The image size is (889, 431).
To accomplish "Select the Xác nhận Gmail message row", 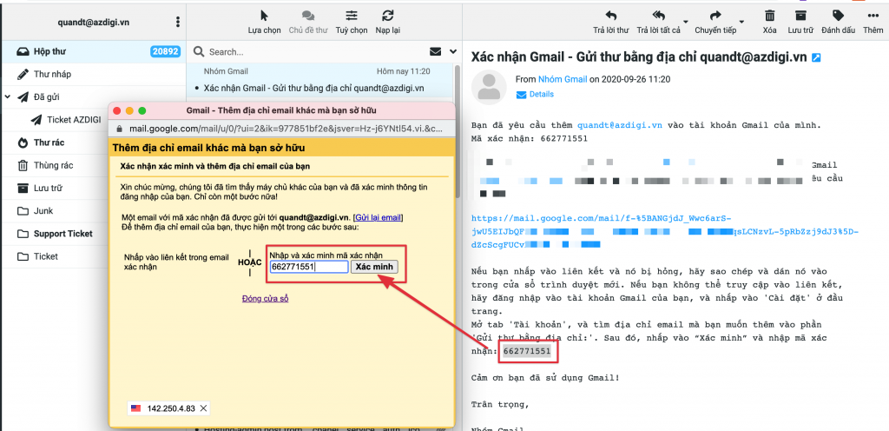I will 320,80.
